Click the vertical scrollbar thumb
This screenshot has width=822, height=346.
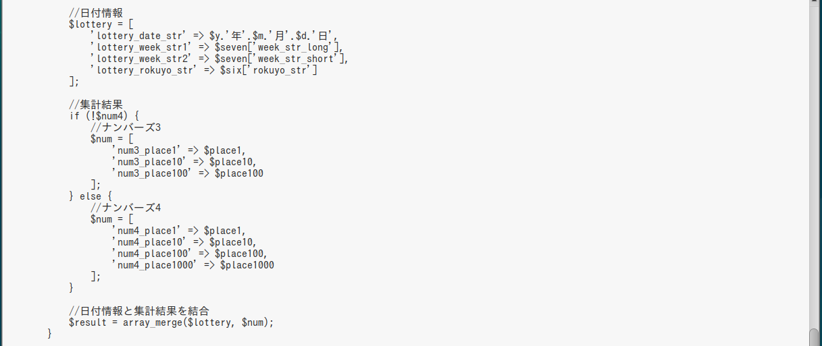click(x=815, y=337)
